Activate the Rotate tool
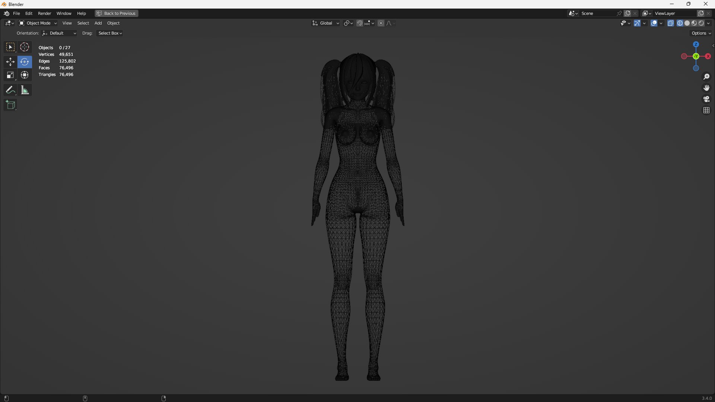 [x=25, y=62]
